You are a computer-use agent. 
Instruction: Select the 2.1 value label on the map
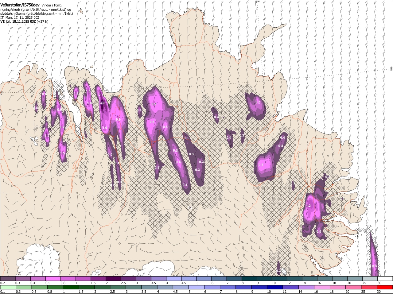(101, 95)
